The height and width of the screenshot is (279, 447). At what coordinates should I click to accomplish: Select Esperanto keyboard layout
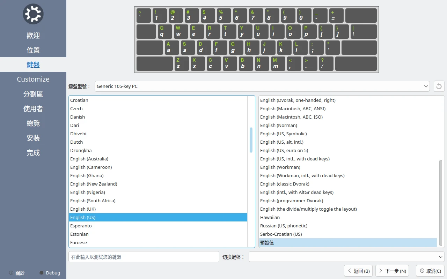click(81, 226)
